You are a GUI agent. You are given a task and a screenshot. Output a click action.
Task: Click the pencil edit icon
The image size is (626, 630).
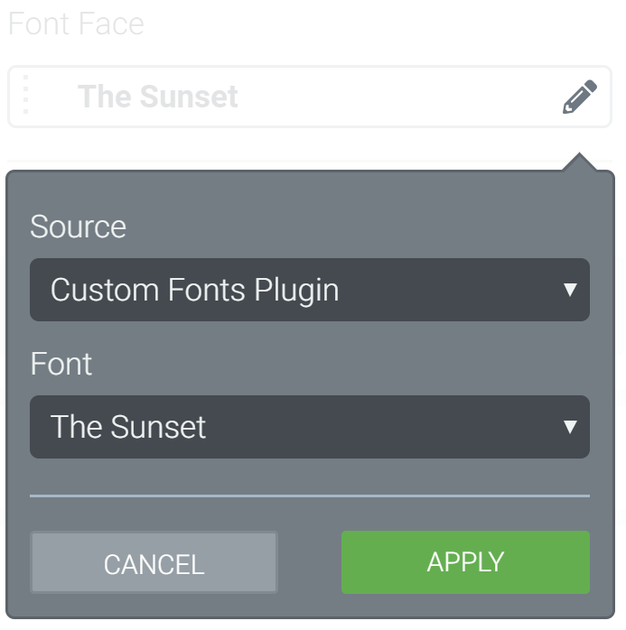(x=579, y=97)
